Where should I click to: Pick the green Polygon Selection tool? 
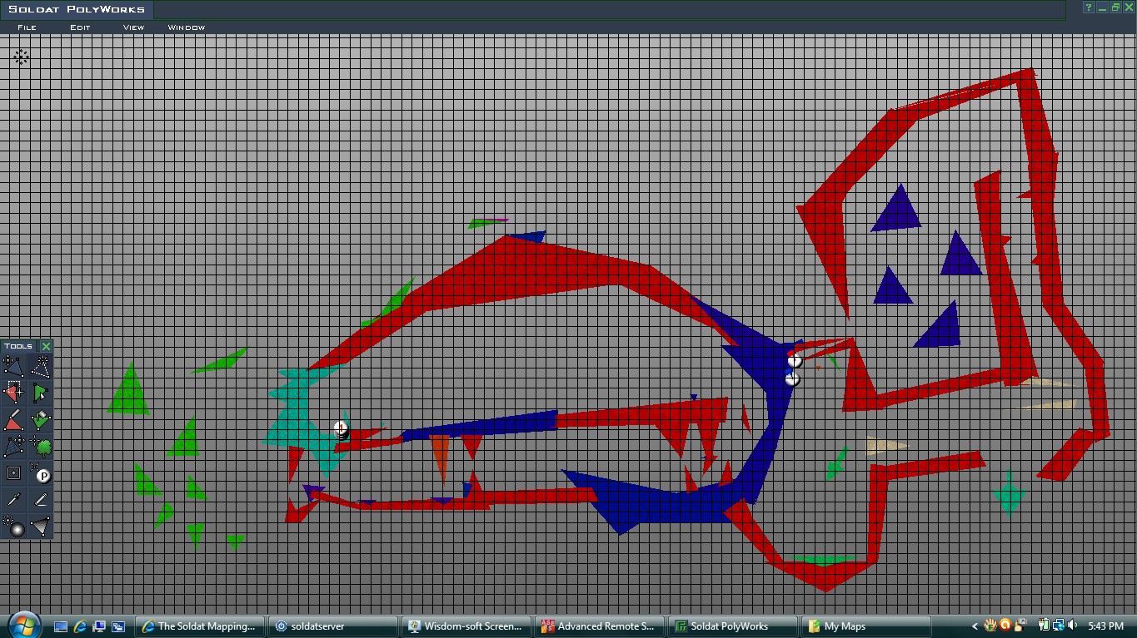click(40, 393)
